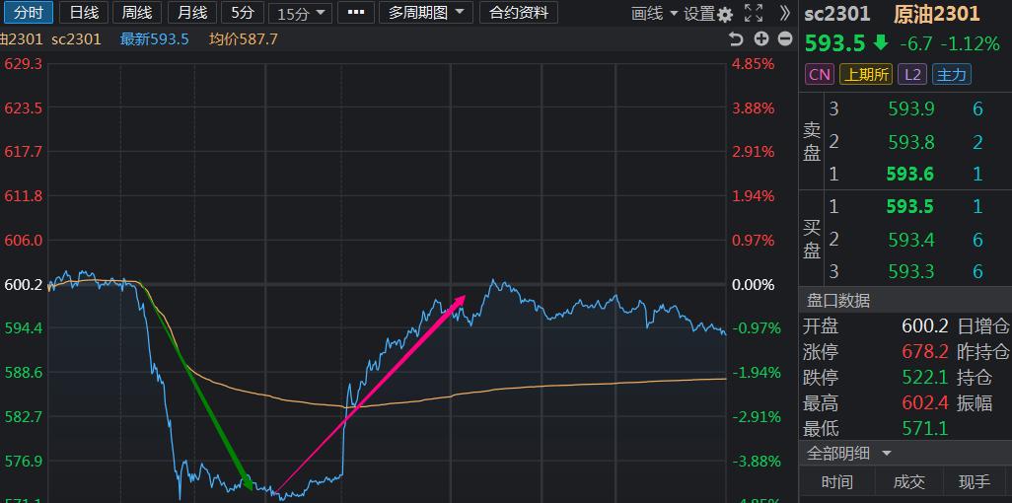1012x503 pixels.
Task: Click the 上期所 exchange tag
Action: point(865,74)
